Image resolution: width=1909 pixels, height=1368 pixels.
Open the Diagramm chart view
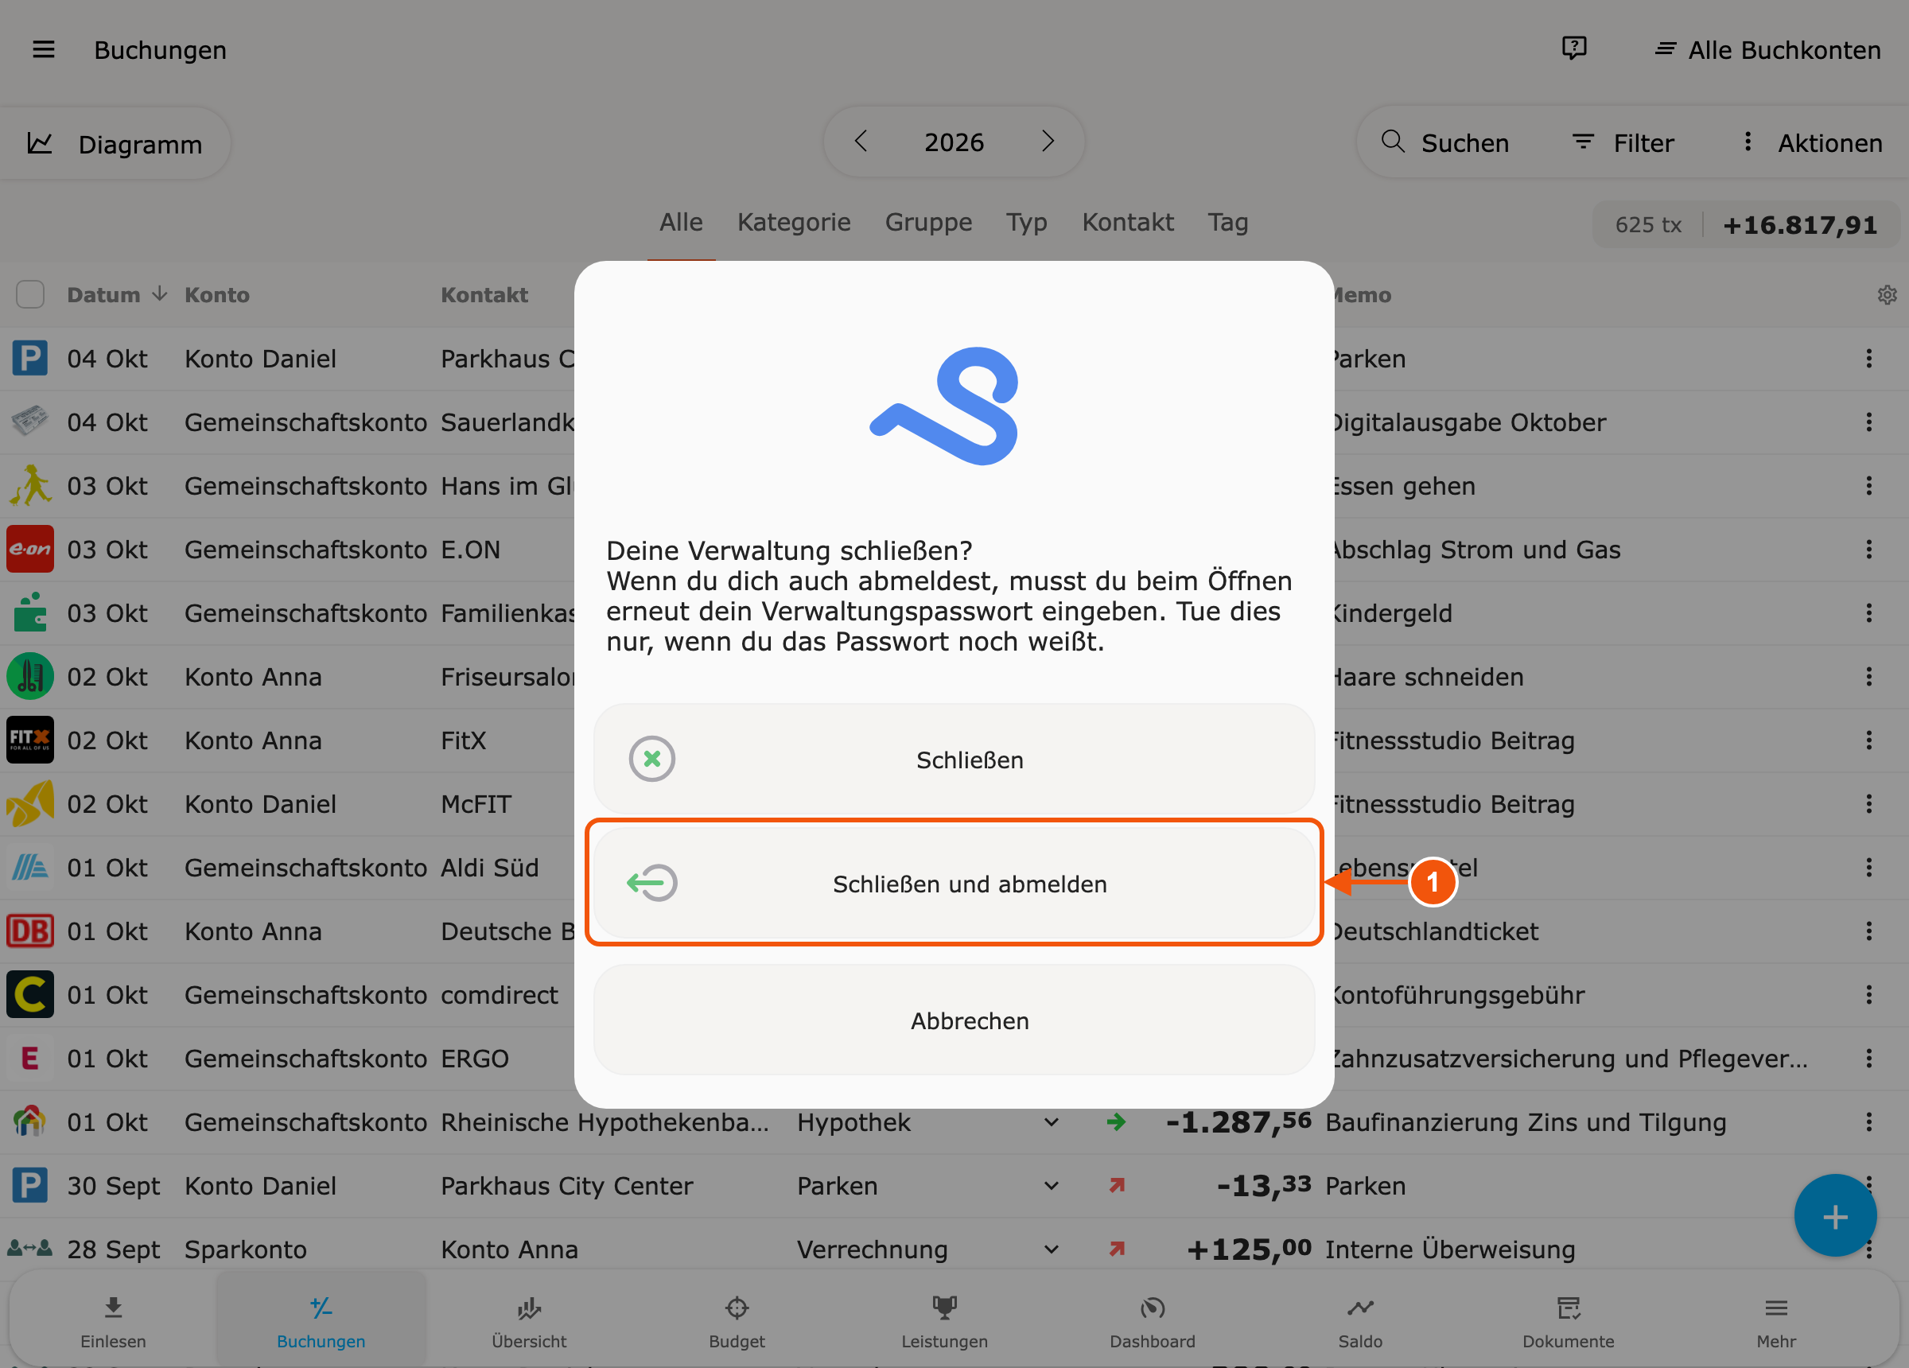click(115, 144)
